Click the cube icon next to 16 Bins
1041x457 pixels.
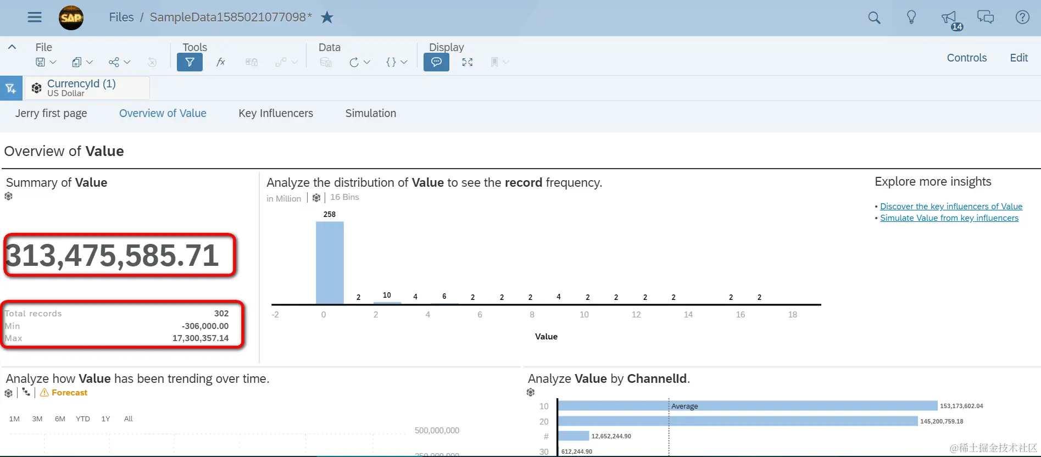click(316, 198)
